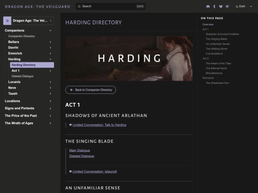
Task: Jump to The Heart of the Titan entry
Action: click(x=218, y=63)
